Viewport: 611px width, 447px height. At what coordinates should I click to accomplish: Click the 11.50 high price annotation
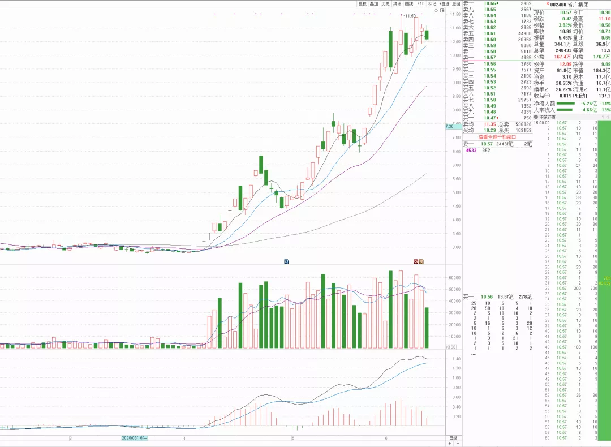click(410, 16)
